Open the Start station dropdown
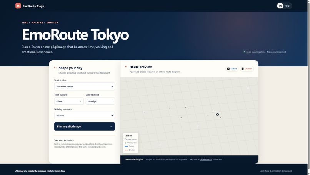The height and width of the screenshot is (175, 310). [x=85, y=87]
